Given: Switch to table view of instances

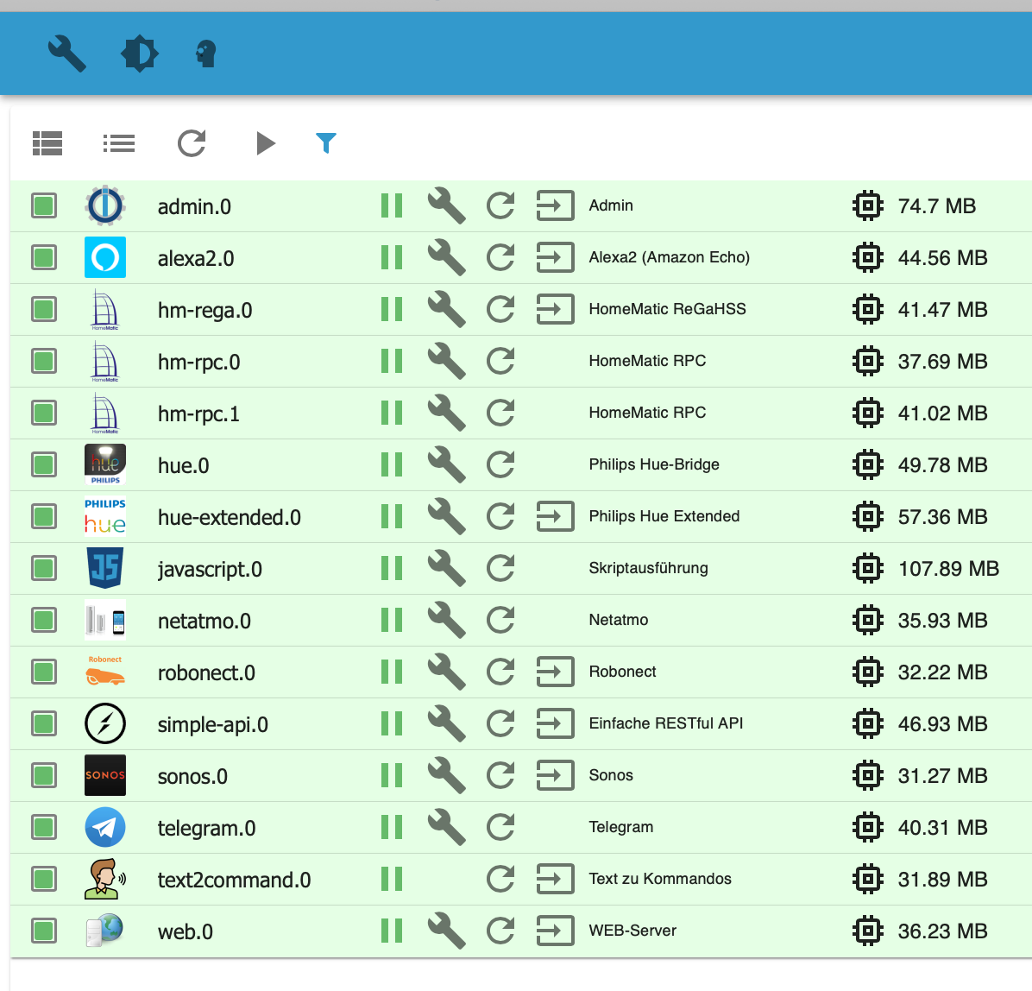Looking at the screenshot, I should tap(47, 143).
